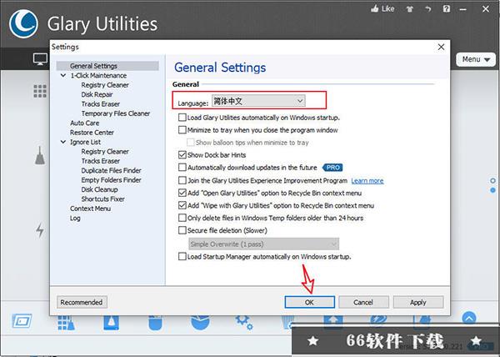Screen dimensions: 500x357
Task: Collapse the 1-Click Maintenance tree arrow
Action: click(63, 76)
